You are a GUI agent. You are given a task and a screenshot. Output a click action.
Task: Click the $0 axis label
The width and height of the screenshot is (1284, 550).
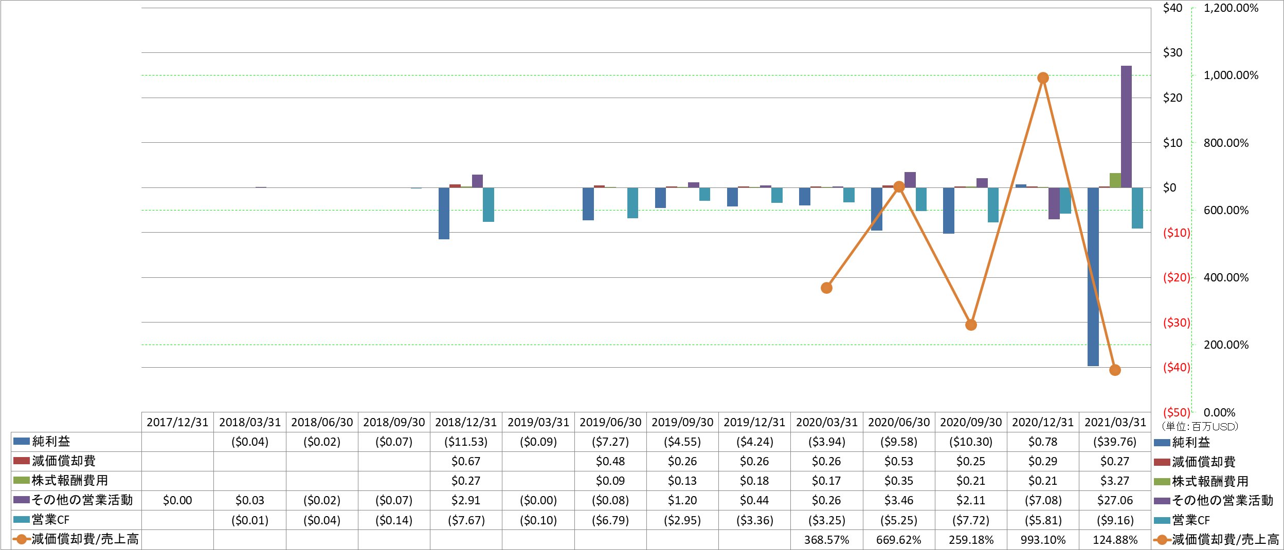point(1170,187)
